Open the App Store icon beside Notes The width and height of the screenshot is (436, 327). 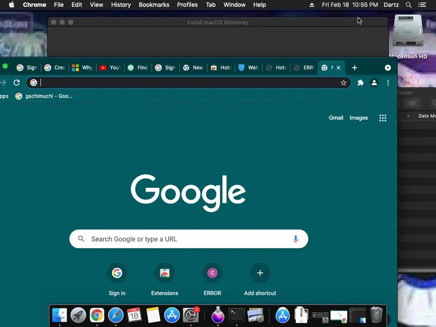coord(172,315)
